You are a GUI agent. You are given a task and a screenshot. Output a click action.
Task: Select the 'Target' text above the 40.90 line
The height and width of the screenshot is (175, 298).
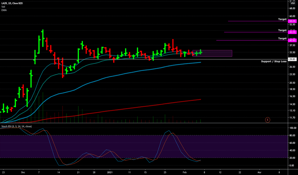282,38
